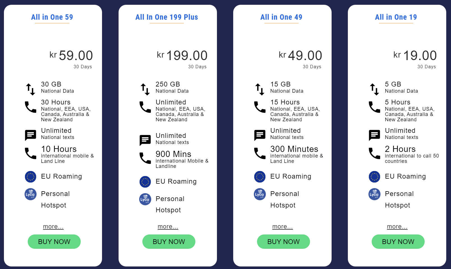Click the phone icon for 2 Hours international calls
The height and width of the screenshot is (269, 451).
(374, 153)
